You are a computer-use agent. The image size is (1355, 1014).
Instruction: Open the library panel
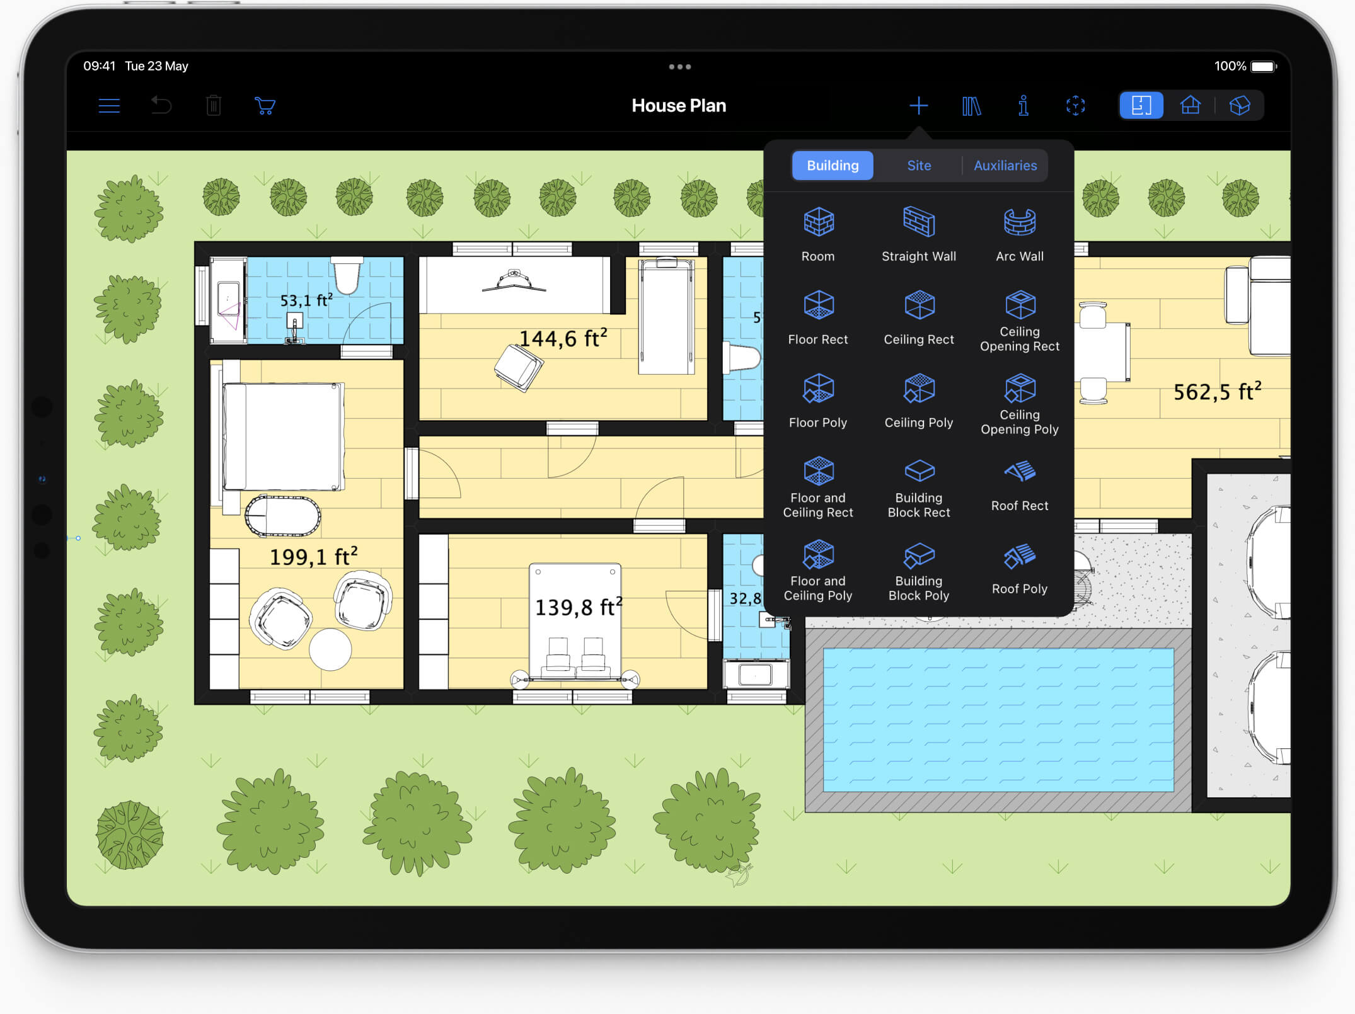point(971,105)
